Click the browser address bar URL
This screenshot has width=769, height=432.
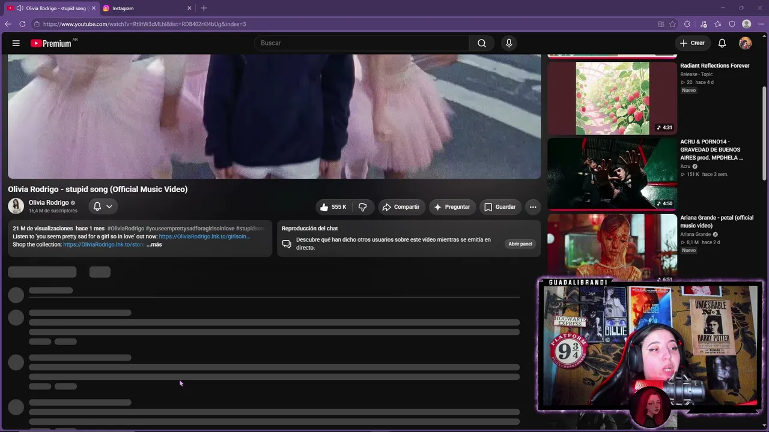pos(144,24)
